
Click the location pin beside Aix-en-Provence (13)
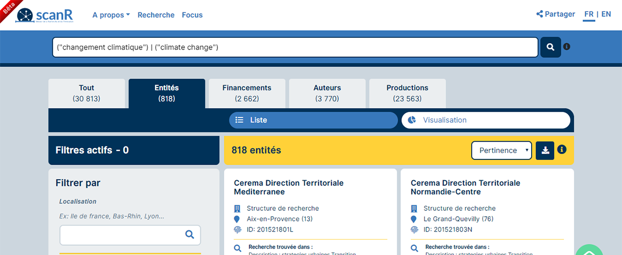(x=237, y=219)
